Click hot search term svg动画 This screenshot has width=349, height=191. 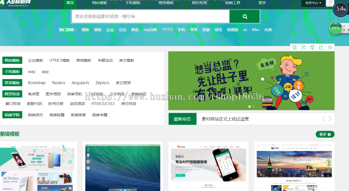pos(150,30)
